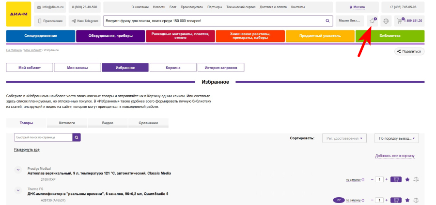Click the 'Добавить все в корзину' link

point(394,156)
